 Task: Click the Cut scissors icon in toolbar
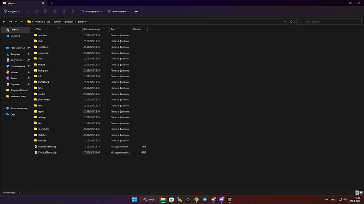point(27,11)
